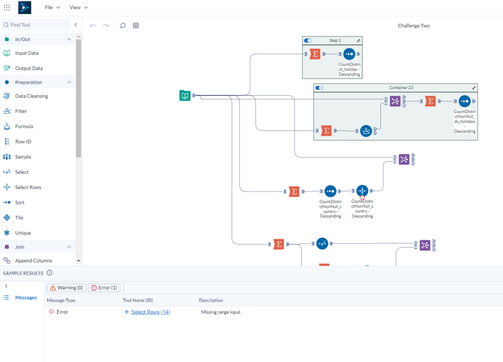Screen dimensions: 503x362
Task: Open the Summarize tool inside Step 1
Action: [315, 54]
